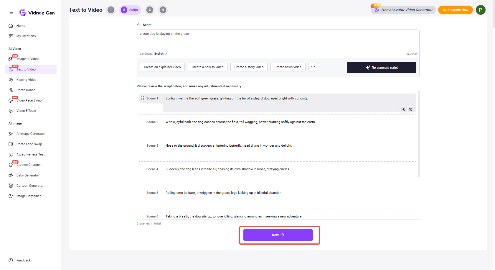Click the Feedback question mark icon
The height and width of the screenshot is (270, 495).
pyautogui.click(x=11, y=260)
